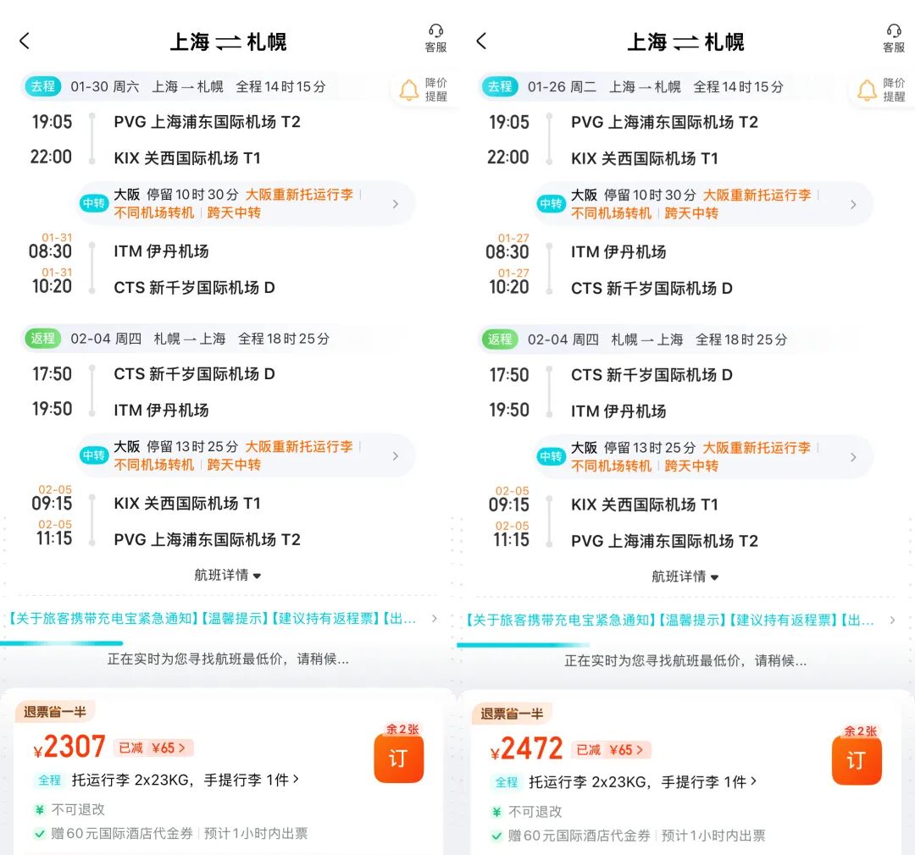Open 客服 headset icon in right screen
This screenshot has height=855, width=915.
894,38
